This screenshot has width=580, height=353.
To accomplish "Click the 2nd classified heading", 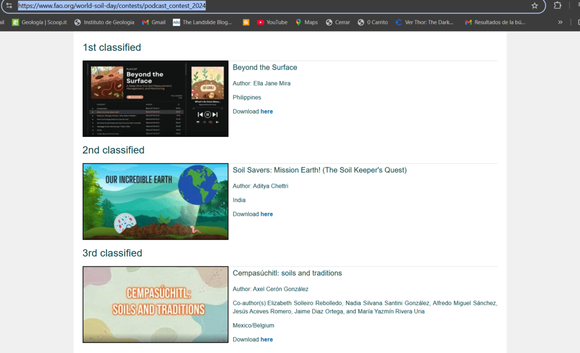I will coord(113,150).
